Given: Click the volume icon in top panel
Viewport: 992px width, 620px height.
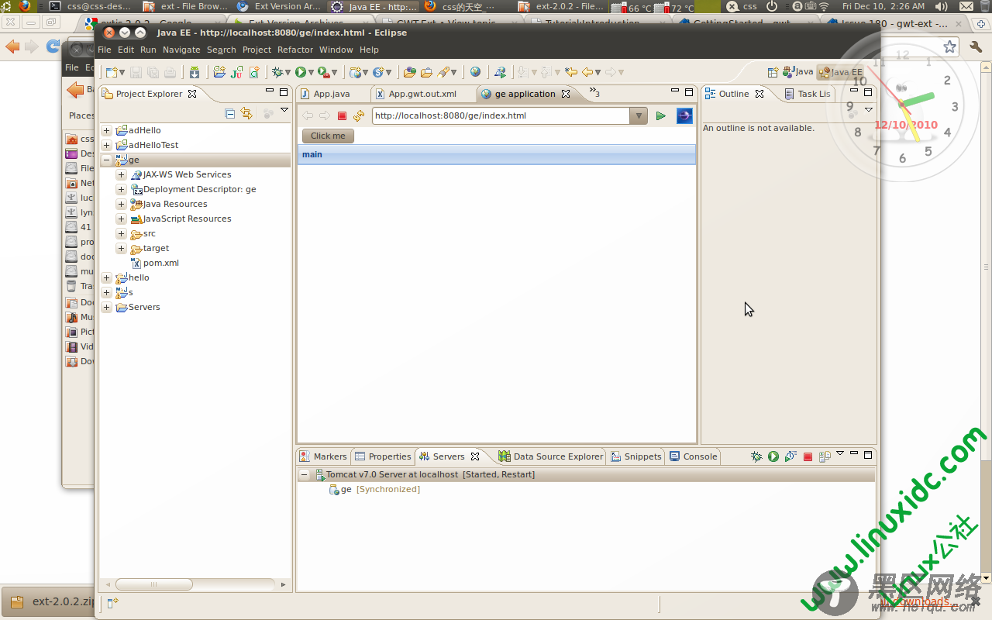Looking at the screenshot, I should click(x=942, y=6).
